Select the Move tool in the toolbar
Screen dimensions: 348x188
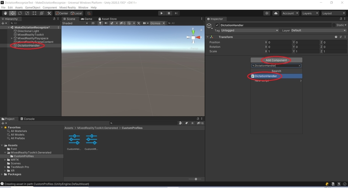point(13,13)
